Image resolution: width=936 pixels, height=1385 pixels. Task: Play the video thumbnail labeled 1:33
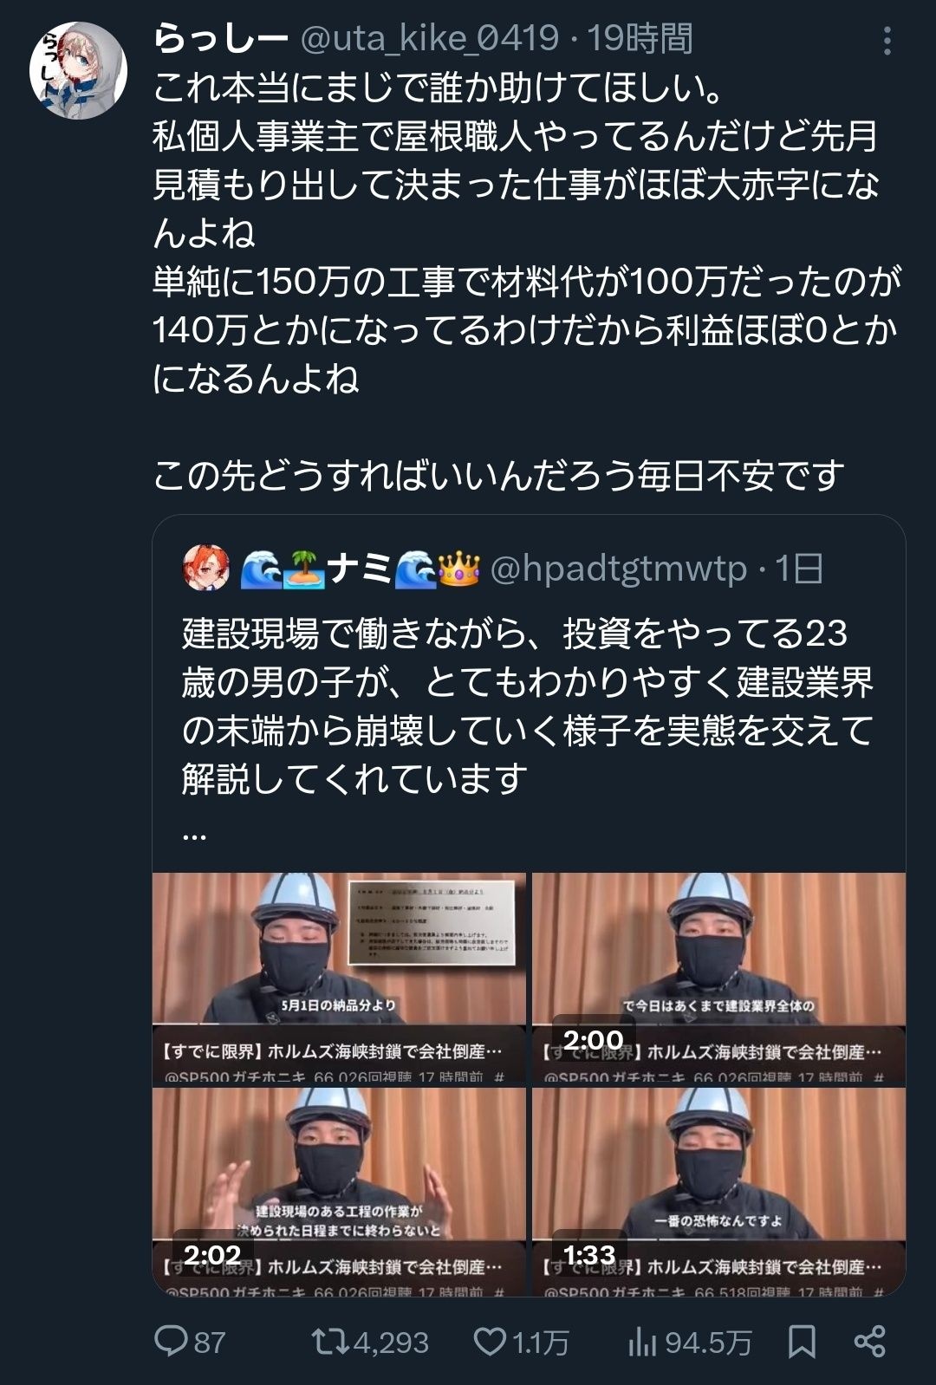tap(718, 1192)
